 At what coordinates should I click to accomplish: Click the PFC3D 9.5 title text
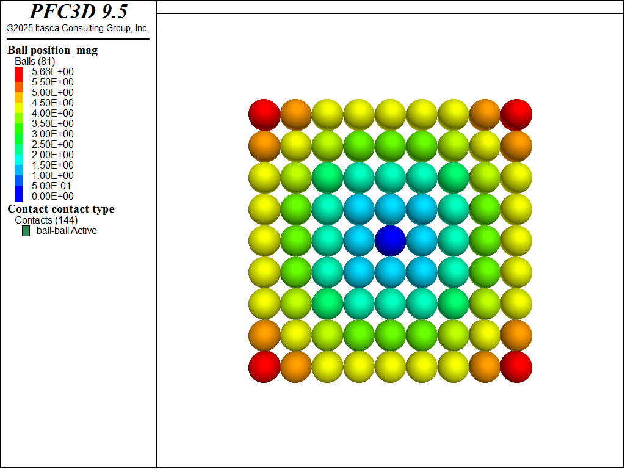tap(79, 12)
